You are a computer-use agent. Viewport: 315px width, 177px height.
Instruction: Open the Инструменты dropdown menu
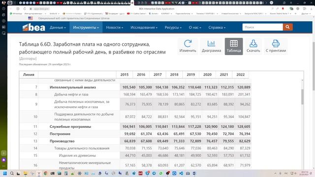(86, 28)
